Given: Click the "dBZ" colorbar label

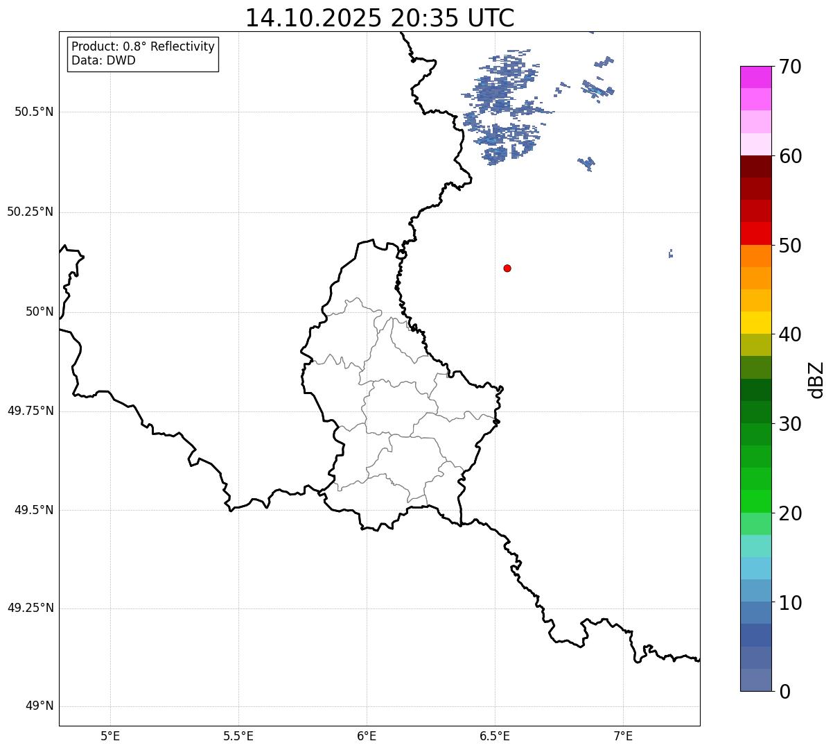Looking at the screenshot, I should (816, 379).
